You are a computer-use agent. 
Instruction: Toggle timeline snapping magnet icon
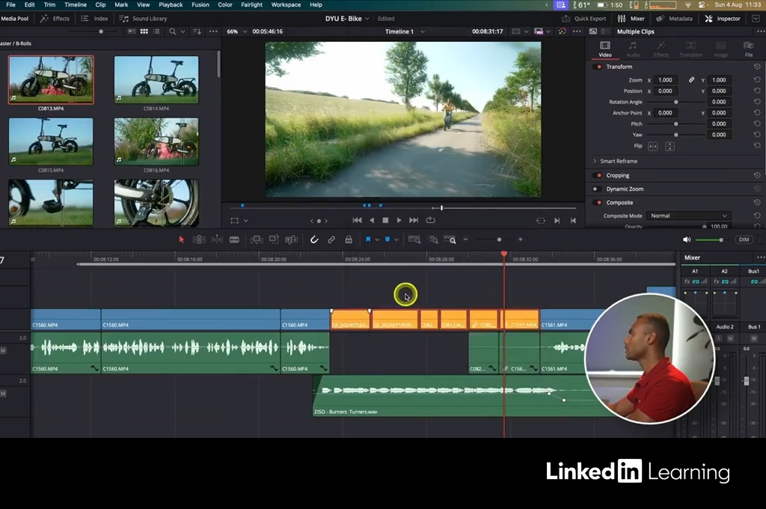coord(314,240)
